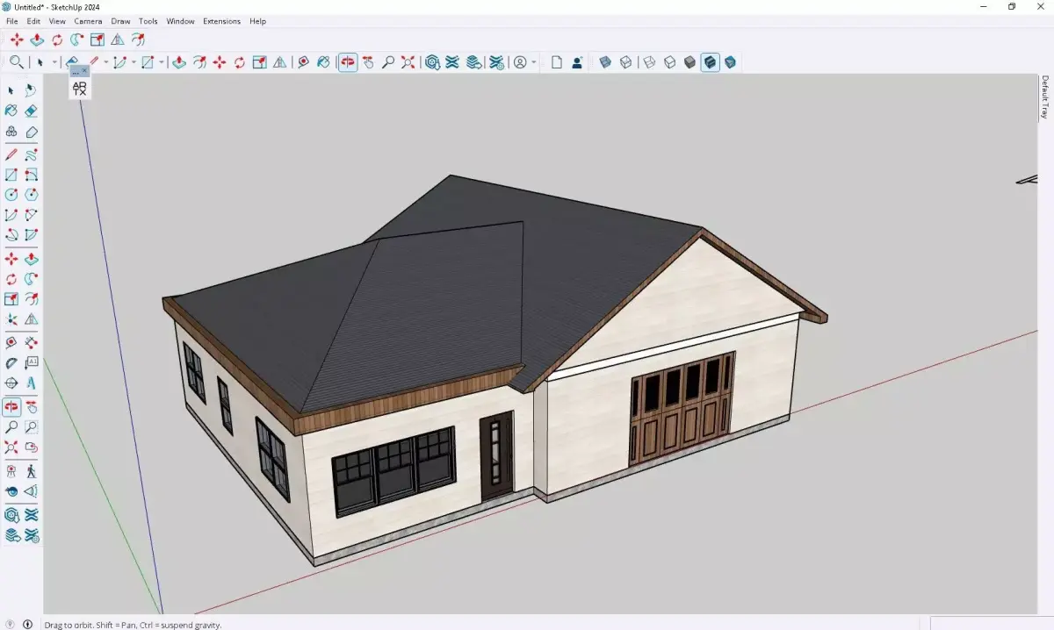Open Extension Manager in top toolbar
This screenshot has height=630, width=1054.
496,62
